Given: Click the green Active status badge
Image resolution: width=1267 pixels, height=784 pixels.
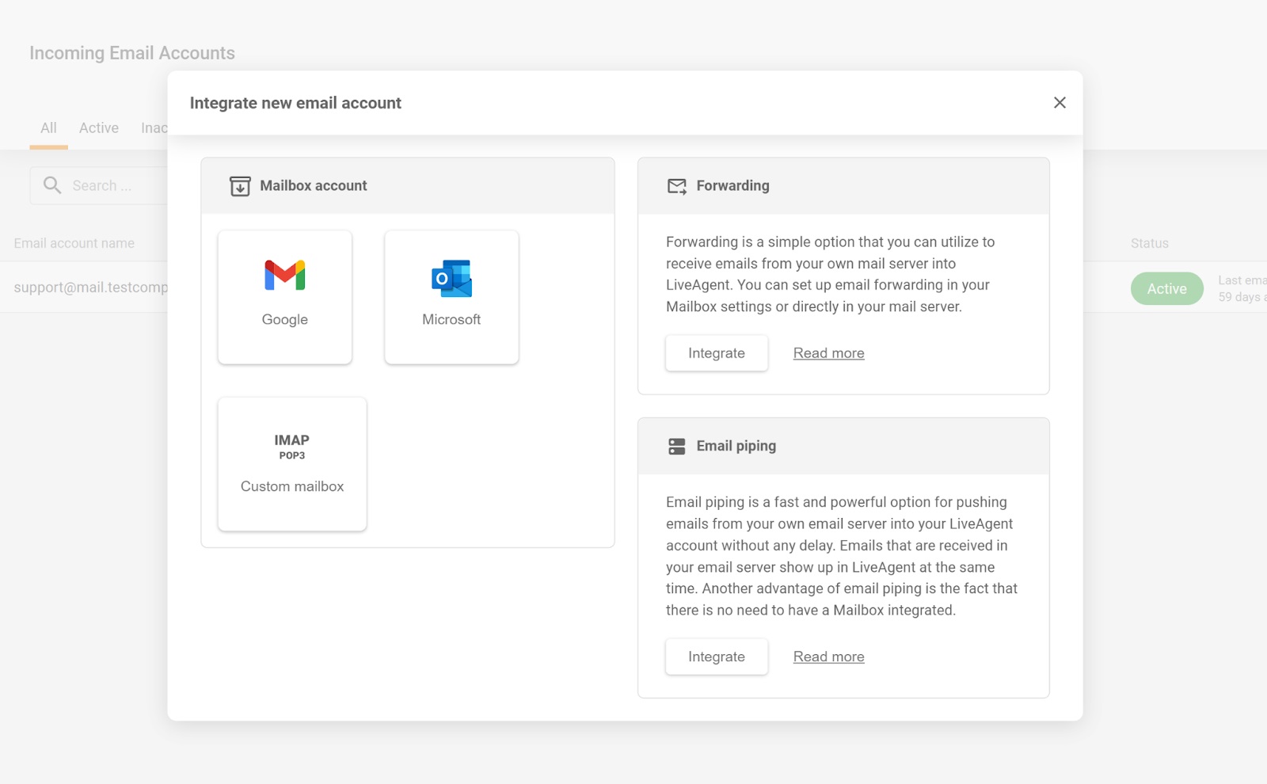Looking at the screenshot, I should pyautogui.click(x=1166, y=289).
